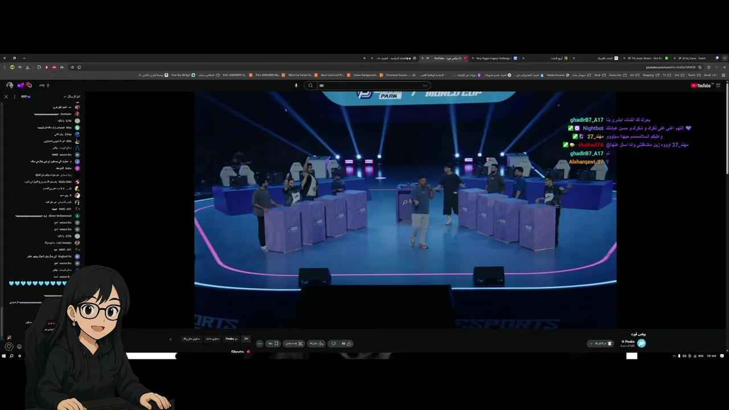
Task: Click the ENG language indicator
Action: point(701,356)
